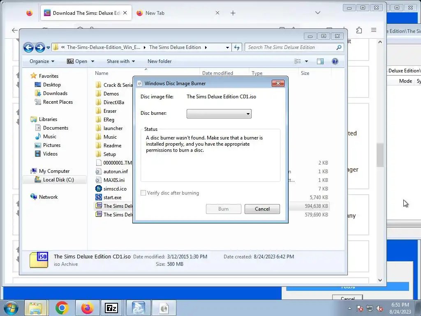Select the start.exe file

click(112, 197)
